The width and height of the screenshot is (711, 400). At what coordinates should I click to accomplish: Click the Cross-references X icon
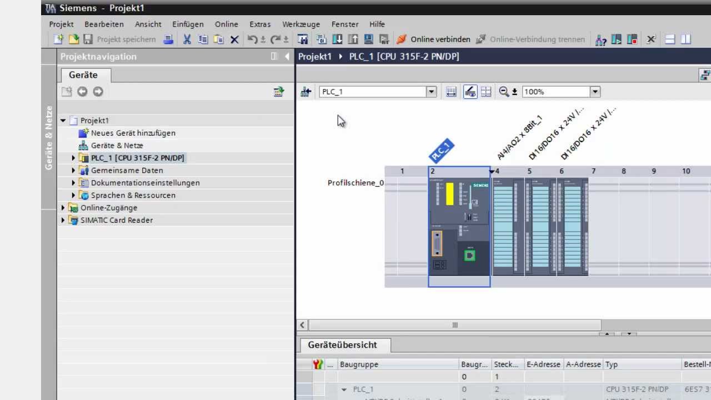pyautogui.click(x=651, y=39)
